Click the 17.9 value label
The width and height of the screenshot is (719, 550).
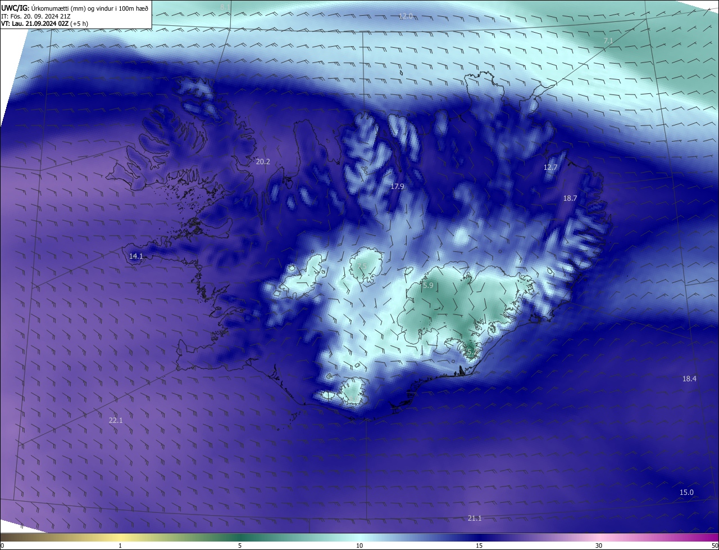[x=397, y=186]
